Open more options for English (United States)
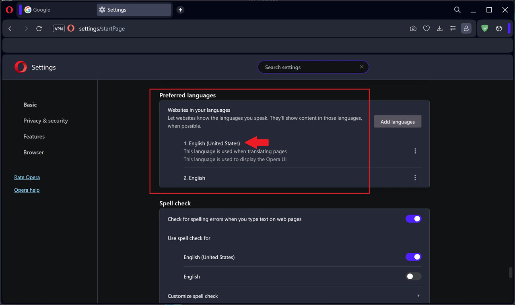This screenshot has width=515, height=305. point(415,151)
